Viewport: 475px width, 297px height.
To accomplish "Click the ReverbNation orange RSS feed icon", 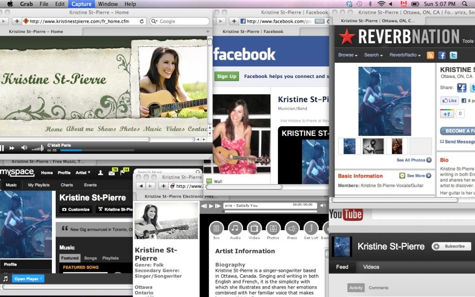I will pos(430,55).
